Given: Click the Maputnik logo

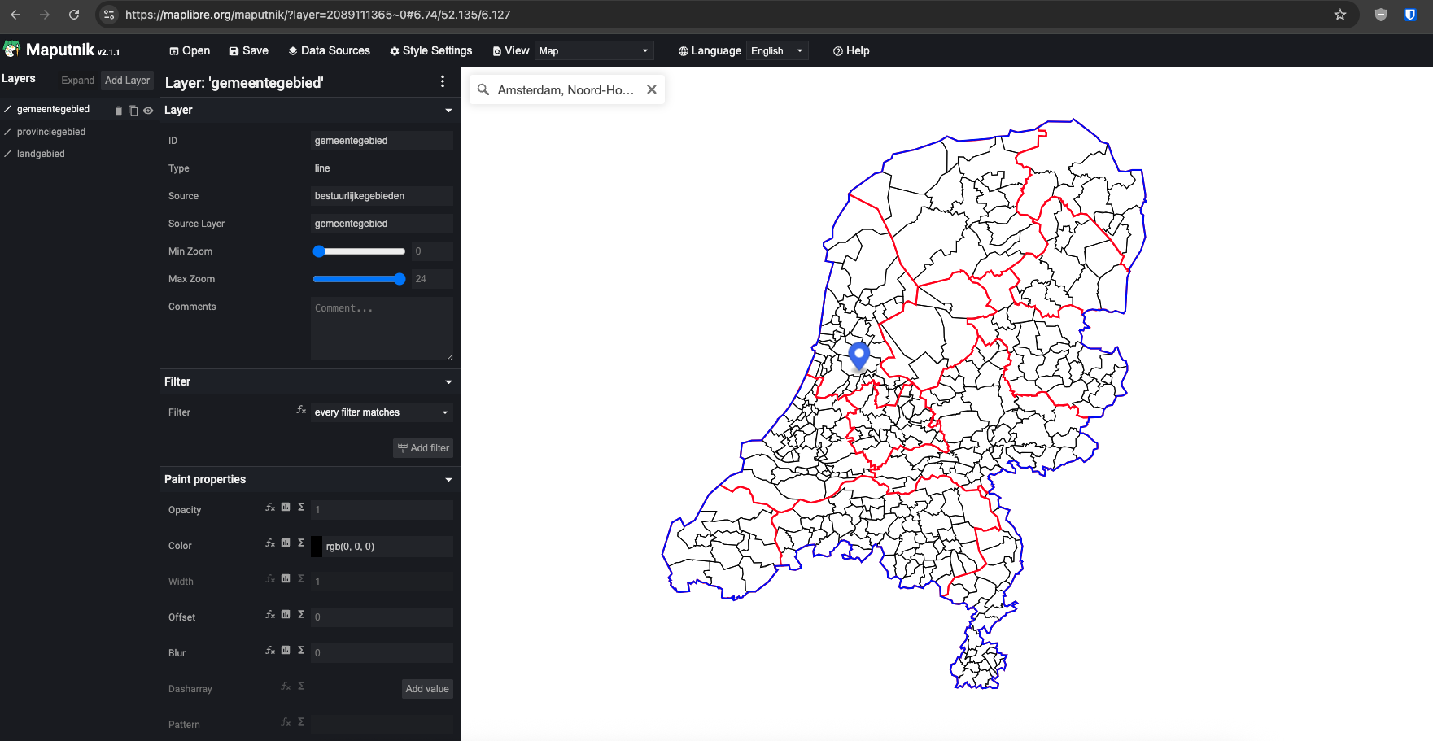Looking at the screenshot, I should pyautogui.click(x=61, y=50).
